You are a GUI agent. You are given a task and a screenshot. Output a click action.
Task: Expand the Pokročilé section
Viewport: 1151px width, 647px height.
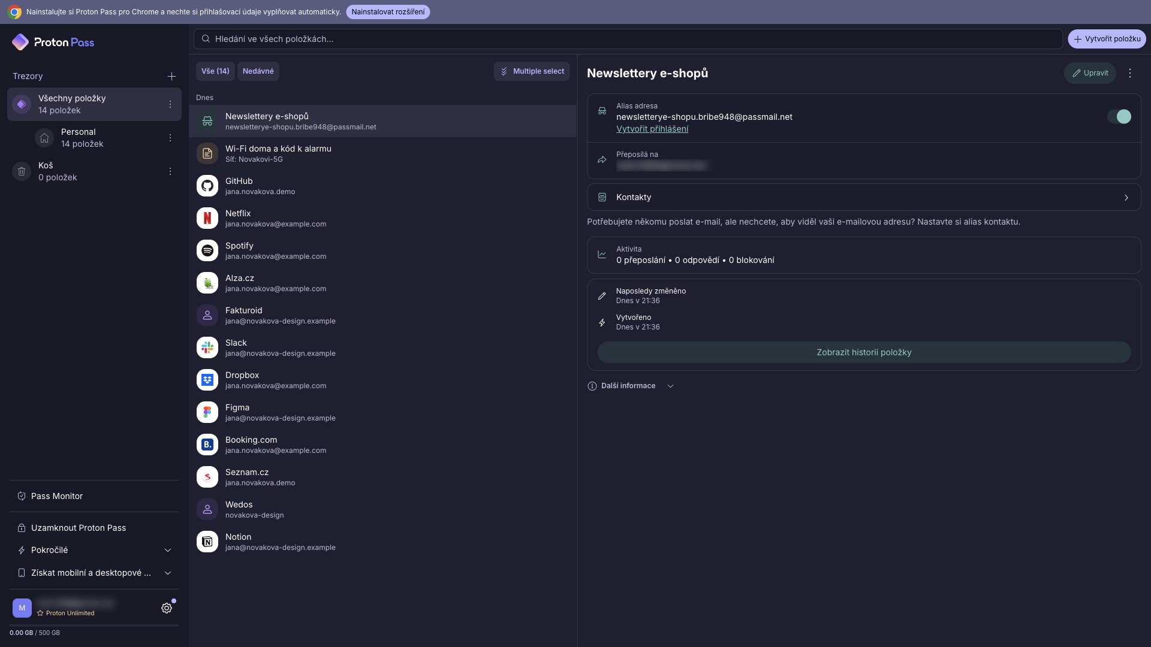click(94, 550)
